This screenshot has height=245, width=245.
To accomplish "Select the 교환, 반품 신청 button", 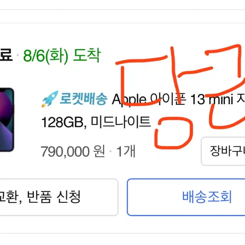I will (59, 197).
